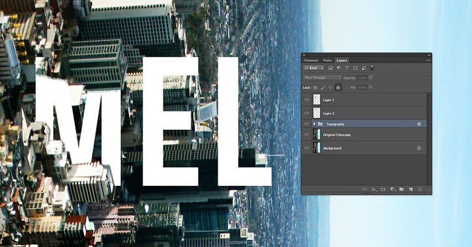Filter layers by type layer icon
The image size is (472, 247).
pos(347,68)
